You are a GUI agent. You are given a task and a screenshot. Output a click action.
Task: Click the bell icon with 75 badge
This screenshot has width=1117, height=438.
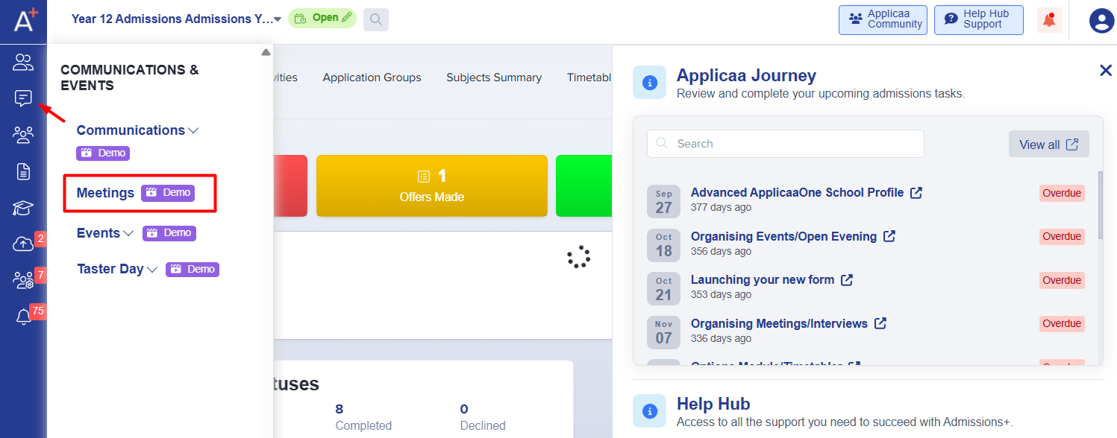[23, 317]
